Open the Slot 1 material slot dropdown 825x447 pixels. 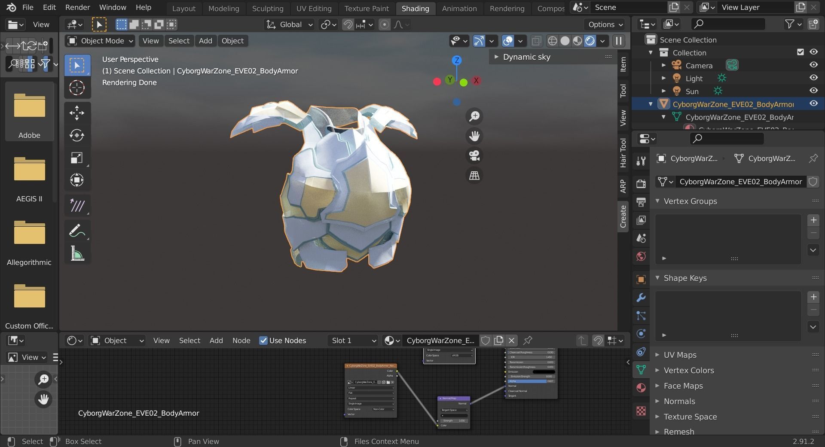[353, 341]
